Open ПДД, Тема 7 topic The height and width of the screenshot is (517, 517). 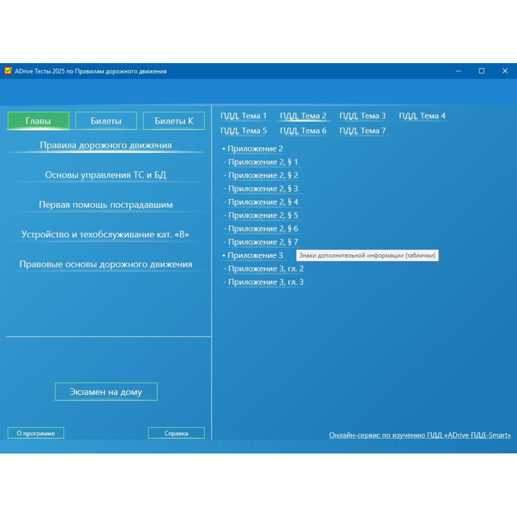pyautogui.click(x=362, y=131)
